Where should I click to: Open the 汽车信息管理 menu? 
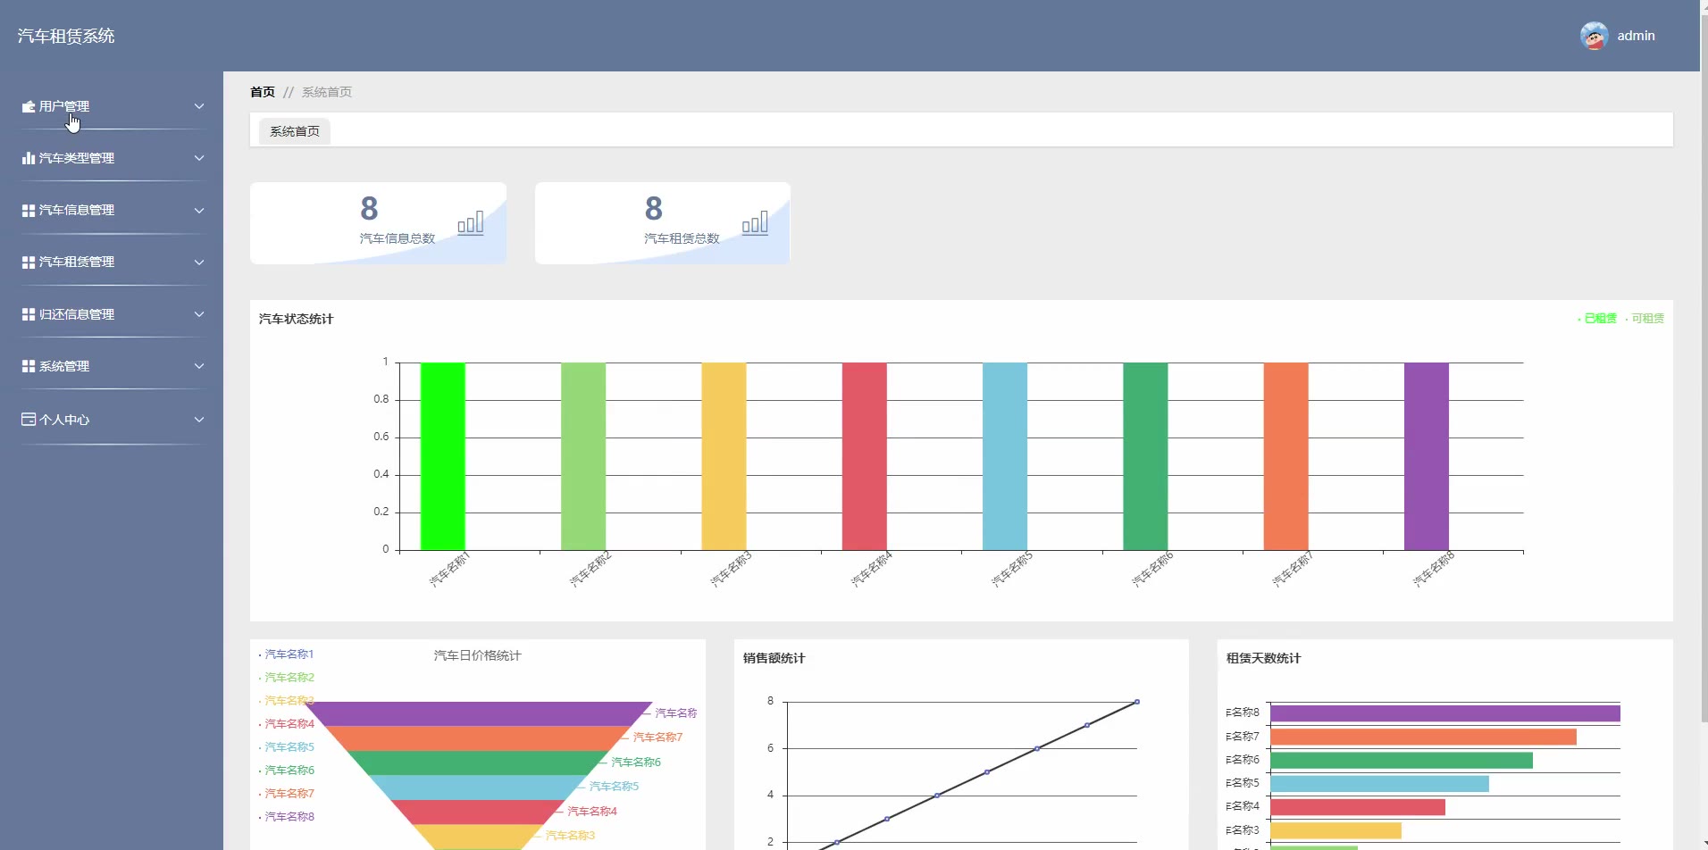click(x=112, y=210)
